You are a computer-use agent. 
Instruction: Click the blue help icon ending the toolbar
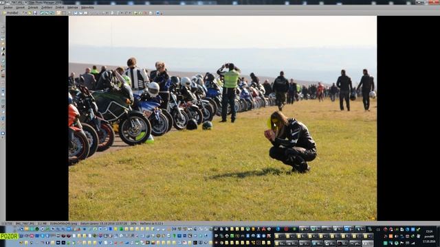point(157,13)
